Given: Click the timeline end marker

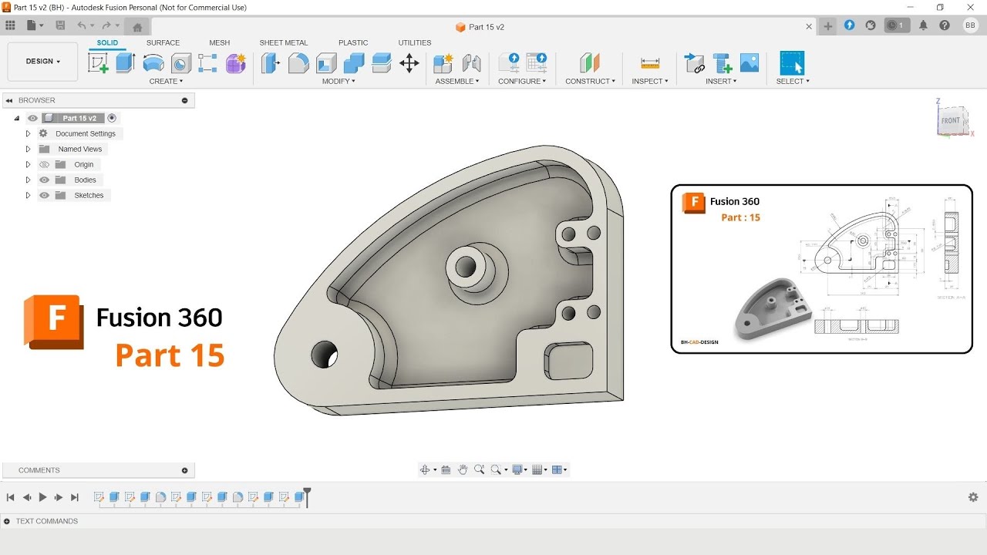Looking at the screenshot, I should pos(307,496).
